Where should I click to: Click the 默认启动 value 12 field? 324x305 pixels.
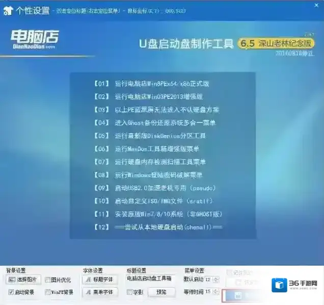209,279
